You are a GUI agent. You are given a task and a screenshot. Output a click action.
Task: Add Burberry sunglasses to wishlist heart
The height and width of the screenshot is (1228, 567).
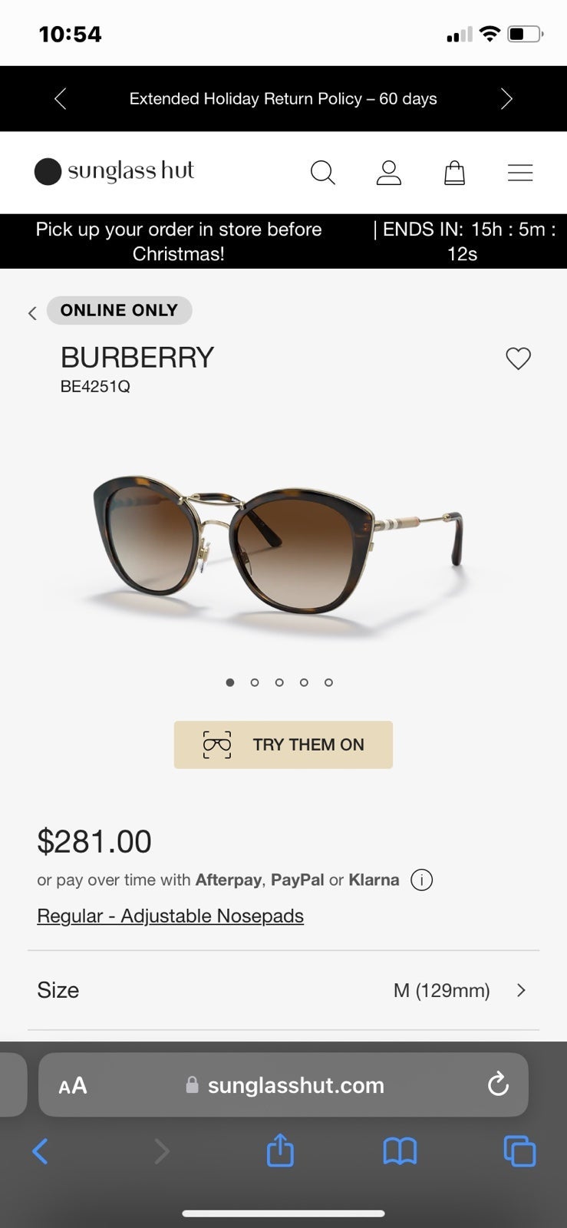(519, 358)
